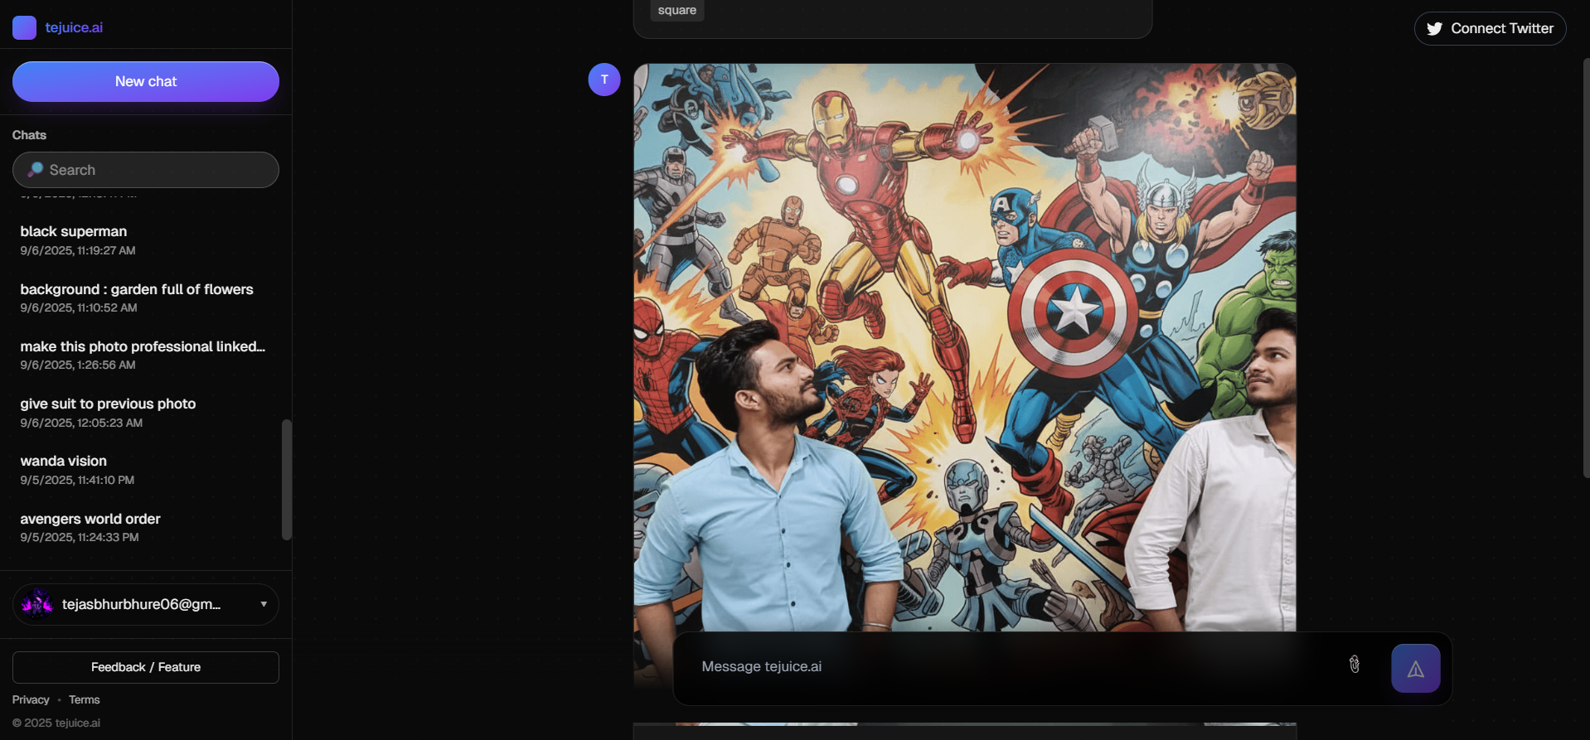Click the main conversation scrollbar
The width and height of the screenshot is (1590, 740).
click(x=1586, y=268)
